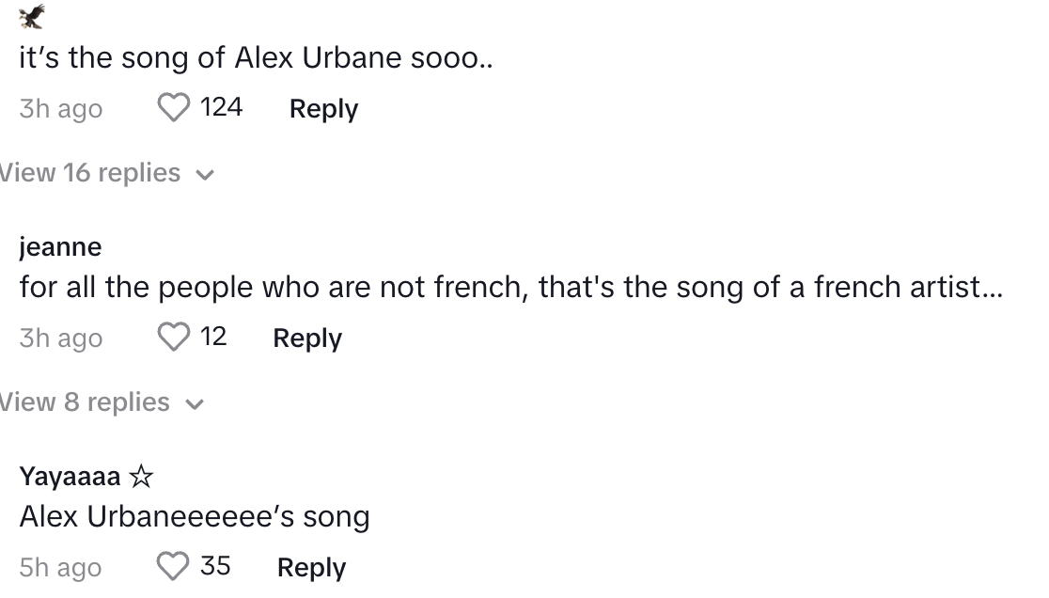Click the heart next to the top comment
This screenshot has width=1049, height=598.
(173, 108)
